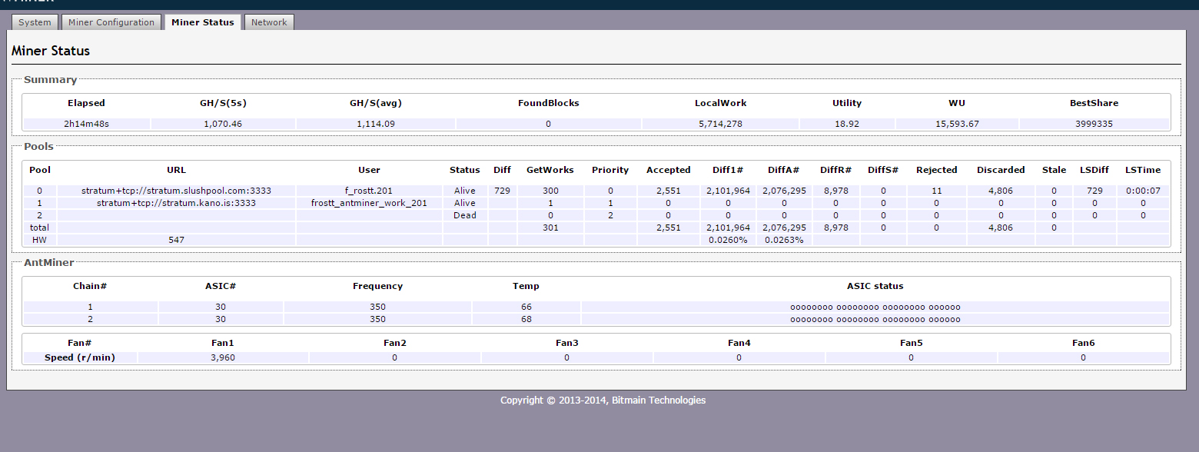Open the System tab
This screenshot has width=1199, height=452.
pos(35,22)
